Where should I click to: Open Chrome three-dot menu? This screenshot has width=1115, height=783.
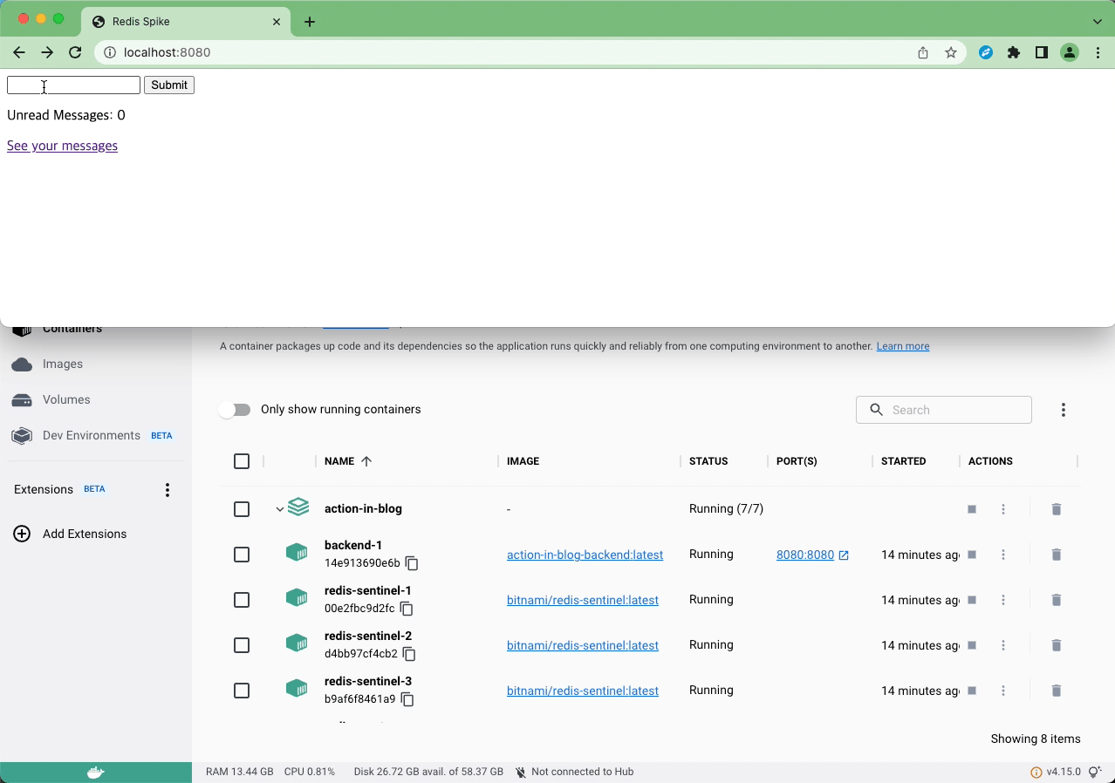pos(1098,52)
